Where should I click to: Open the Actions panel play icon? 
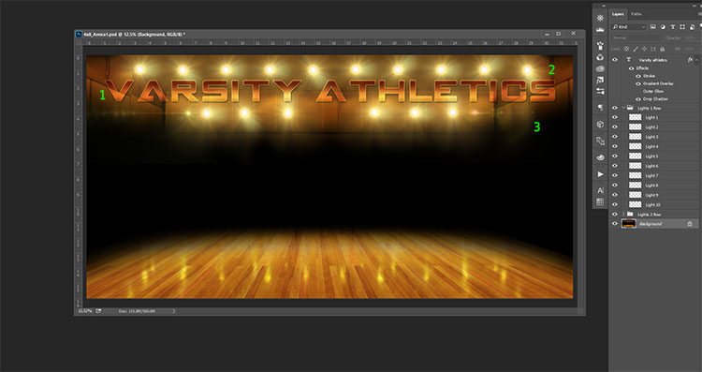click(x=600, y=174)
